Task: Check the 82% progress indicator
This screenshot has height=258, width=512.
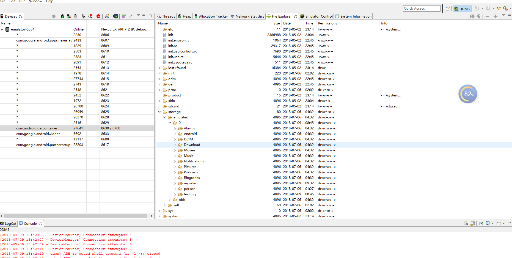Action: click(467, 94)
